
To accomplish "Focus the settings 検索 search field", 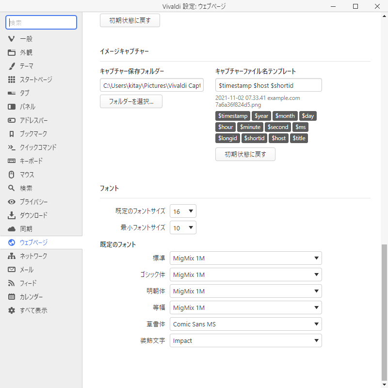I will pyautogui.click(x=41, y=22).
